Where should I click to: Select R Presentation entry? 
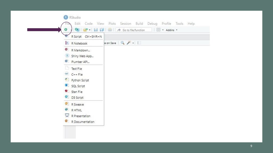84,116
